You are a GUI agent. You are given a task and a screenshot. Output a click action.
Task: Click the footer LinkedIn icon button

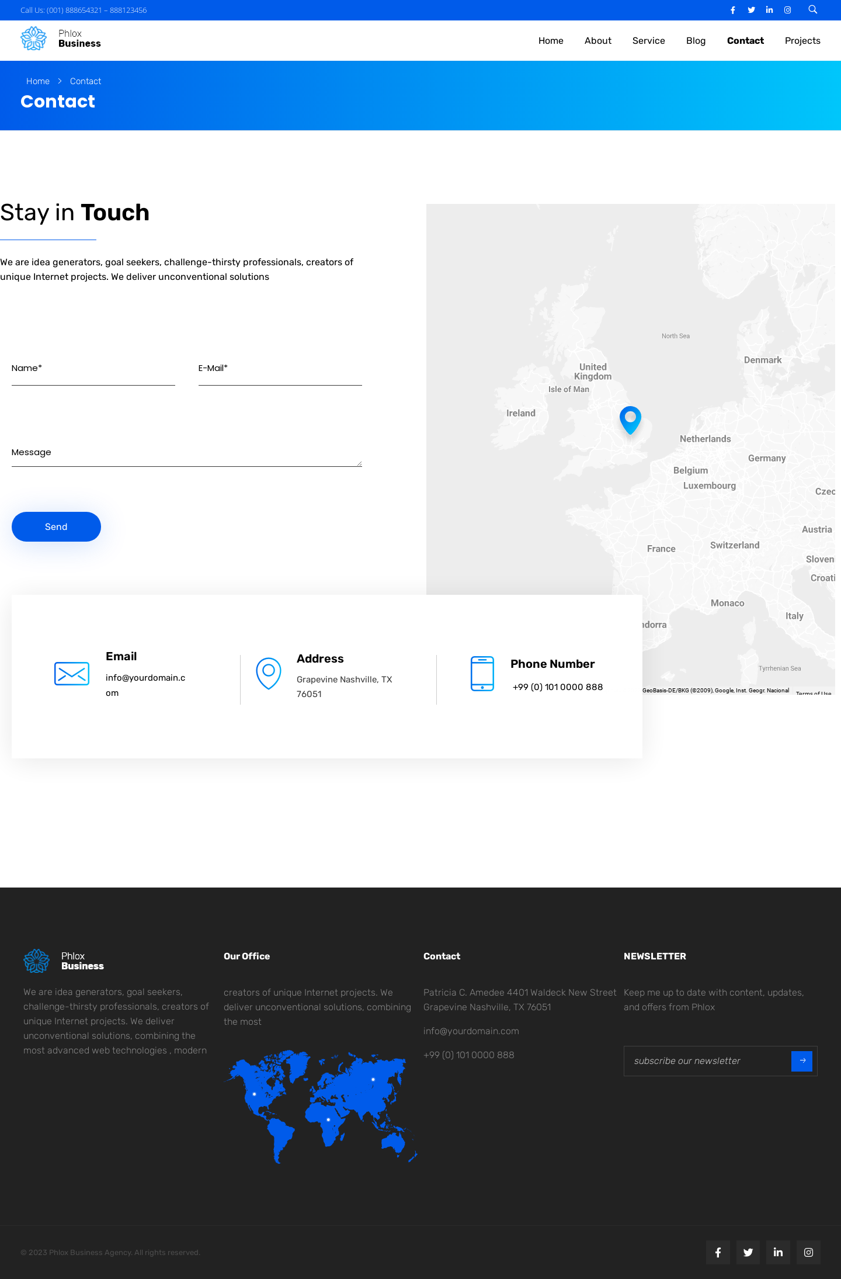click(778, 1252)
